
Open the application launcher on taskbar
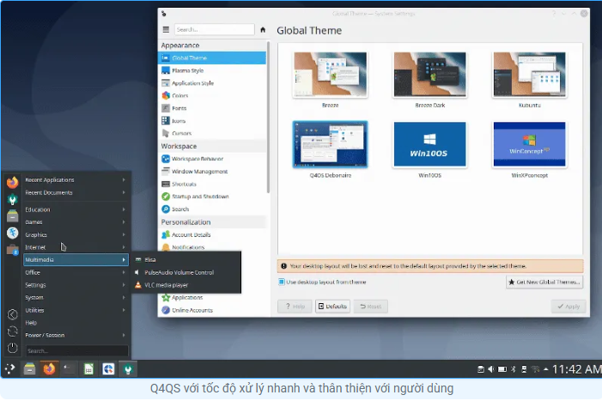tap(10, 368)
